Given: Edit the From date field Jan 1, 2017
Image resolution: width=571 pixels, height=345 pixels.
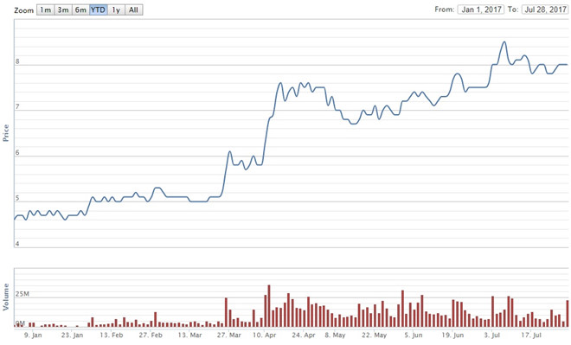Looking at the screenshot, I should point(481,10).
